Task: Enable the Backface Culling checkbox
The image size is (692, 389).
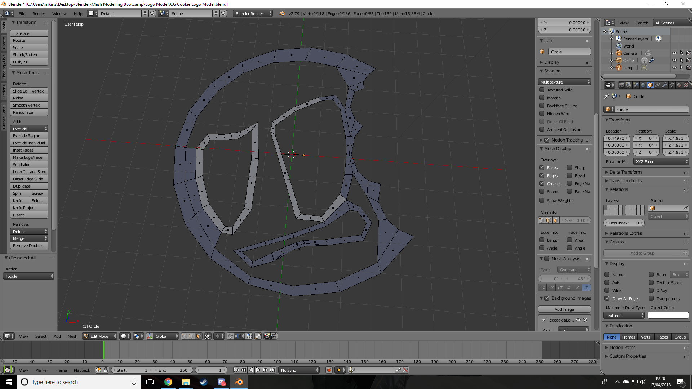Action: click(x=542, y=106)
